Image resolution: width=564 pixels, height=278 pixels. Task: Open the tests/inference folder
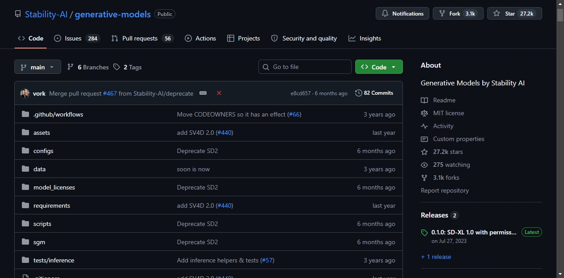click(54, 260)
